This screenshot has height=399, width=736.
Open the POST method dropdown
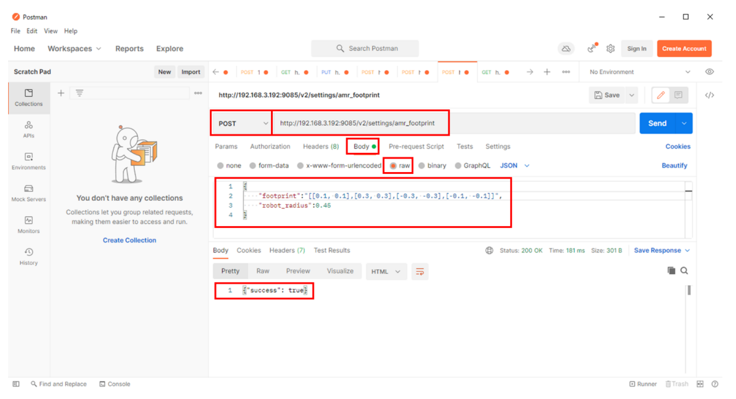pos(241,124)
